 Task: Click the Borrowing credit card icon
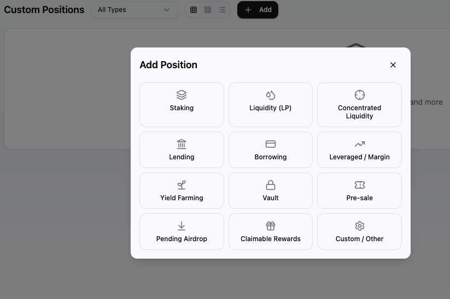click(271, 144)
